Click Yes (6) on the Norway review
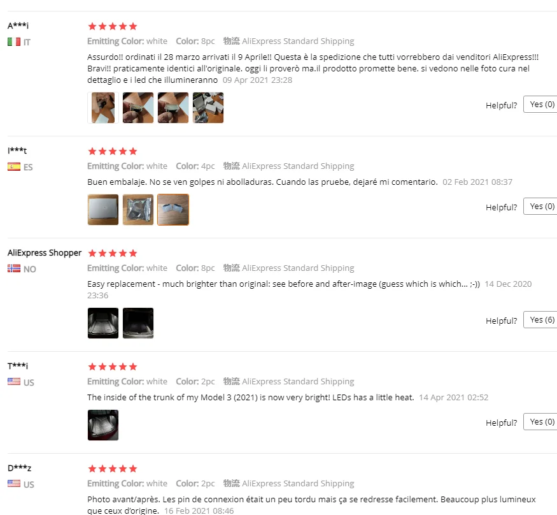 click(x=540, y=320)
